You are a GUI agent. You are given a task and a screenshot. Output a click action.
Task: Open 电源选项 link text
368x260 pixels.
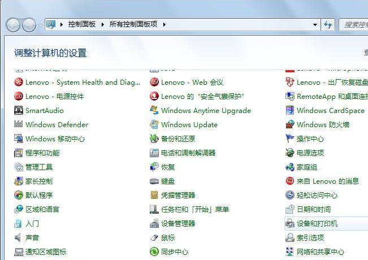[310, 153]
